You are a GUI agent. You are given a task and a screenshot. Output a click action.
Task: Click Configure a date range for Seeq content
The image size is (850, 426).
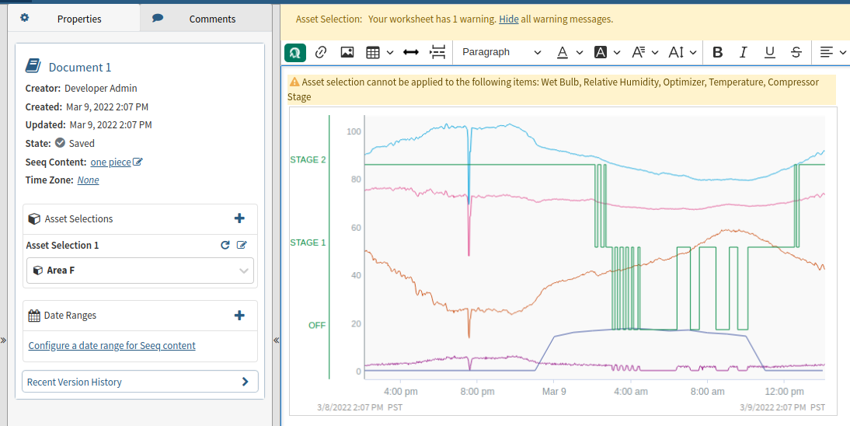tap(112, 346)
